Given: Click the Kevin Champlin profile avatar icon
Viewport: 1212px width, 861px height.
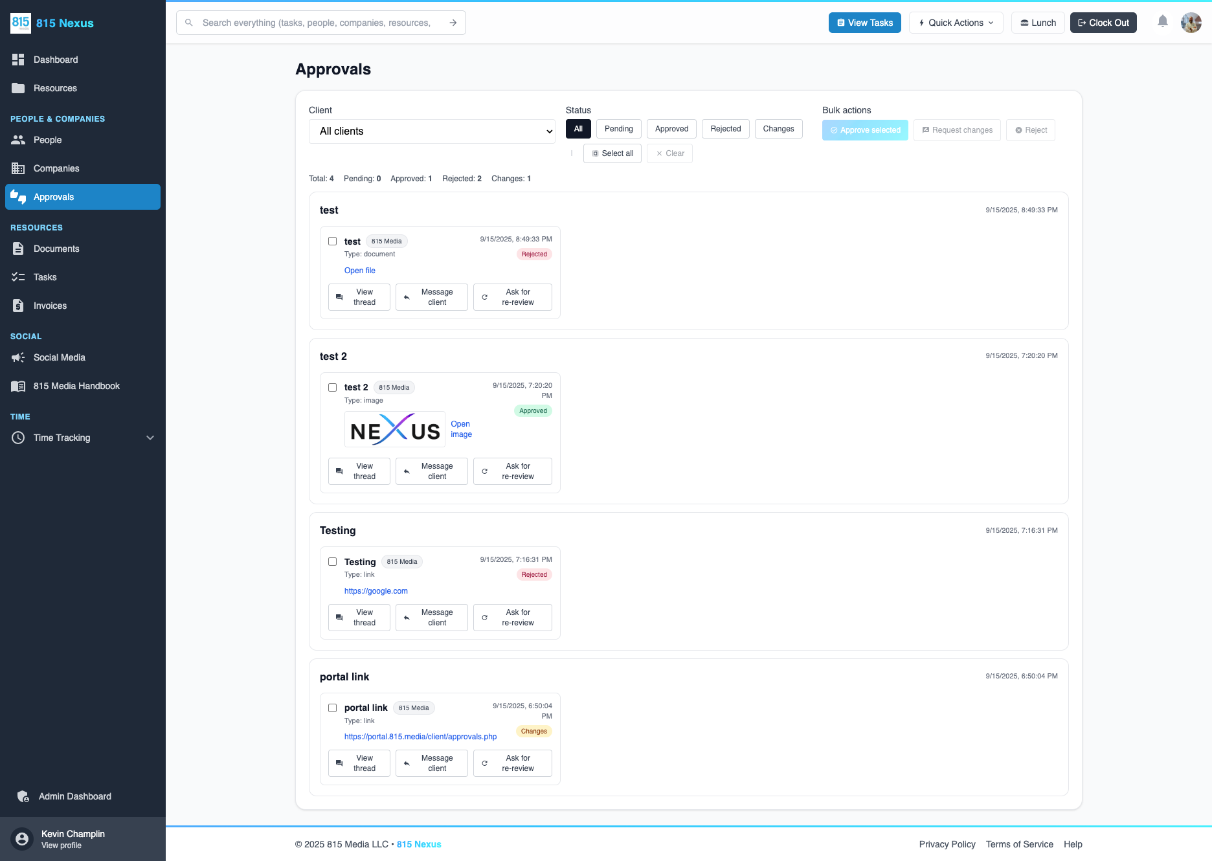Looking at the screenshot, I should click(22, 839).
